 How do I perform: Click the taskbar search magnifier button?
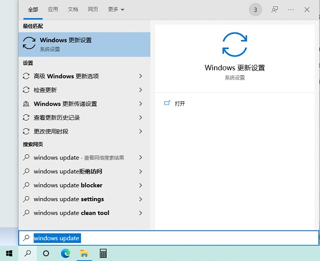[28, 254]
